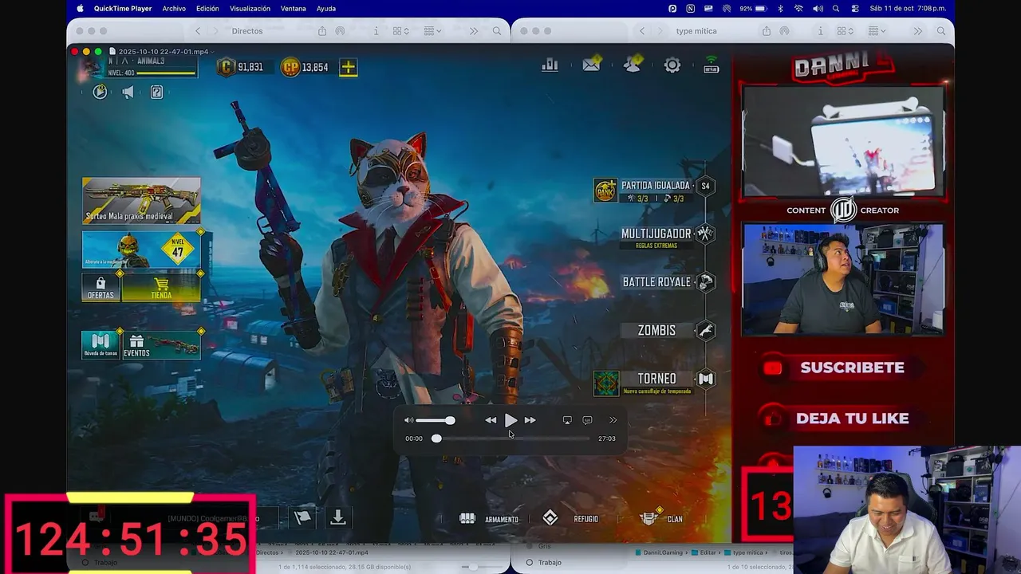Search in Directos Finder window
This screenshot has width=1021, height=574.
click(x=497, y=31)
